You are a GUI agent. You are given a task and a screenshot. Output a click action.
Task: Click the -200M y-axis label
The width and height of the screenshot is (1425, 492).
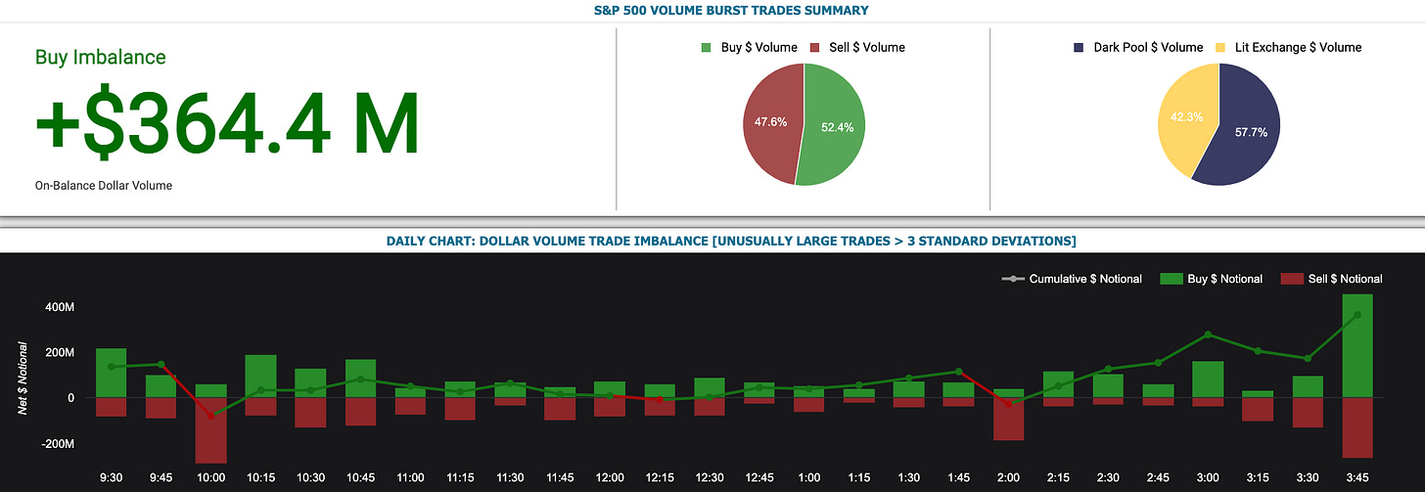coord(57,443)
